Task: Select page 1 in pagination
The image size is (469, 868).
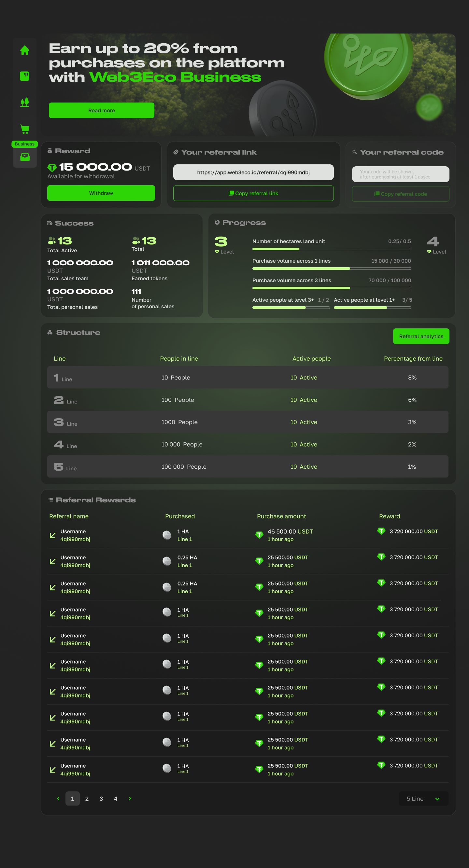Action: click(x=73, y=799)
